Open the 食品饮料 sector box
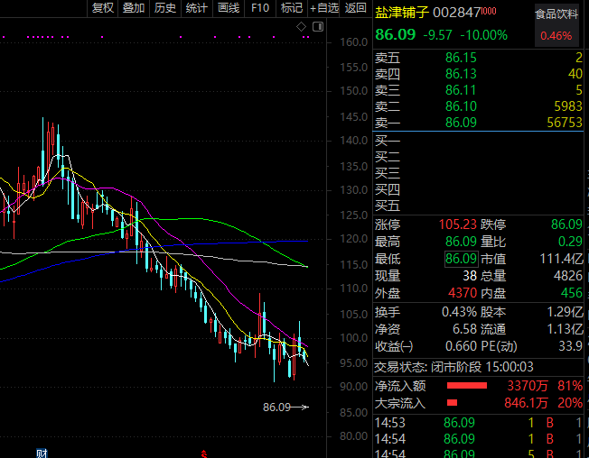The height and width of the screenshot is (458, 589). pos(556,24)
